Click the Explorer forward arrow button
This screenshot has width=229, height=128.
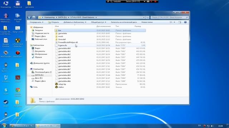pos(34,17)
